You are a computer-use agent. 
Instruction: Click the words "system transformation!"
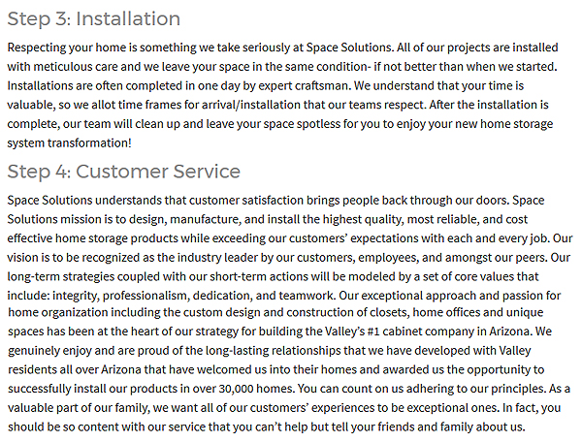69,142
